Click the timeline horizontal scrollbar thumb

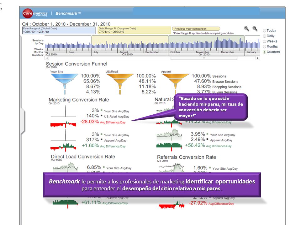tap(204, 58)
